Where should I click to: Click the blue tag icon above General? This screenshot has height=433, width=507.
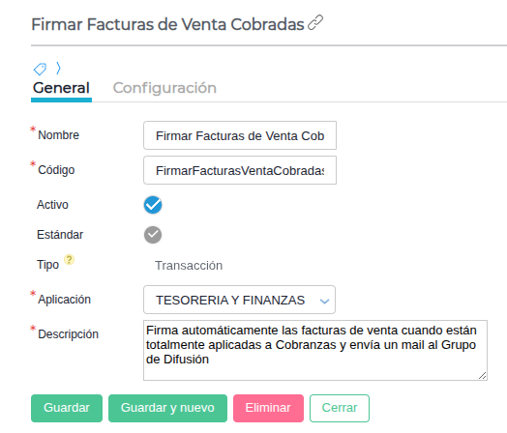coord(40,69)
